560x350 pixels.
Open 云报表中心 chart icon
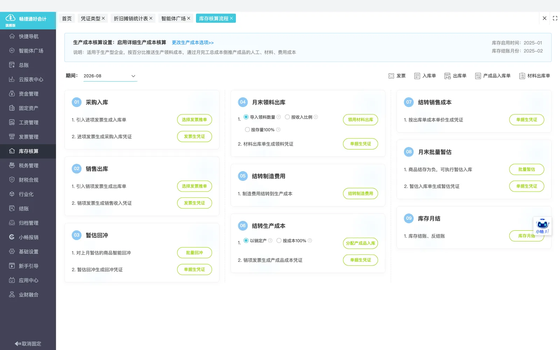12,79
